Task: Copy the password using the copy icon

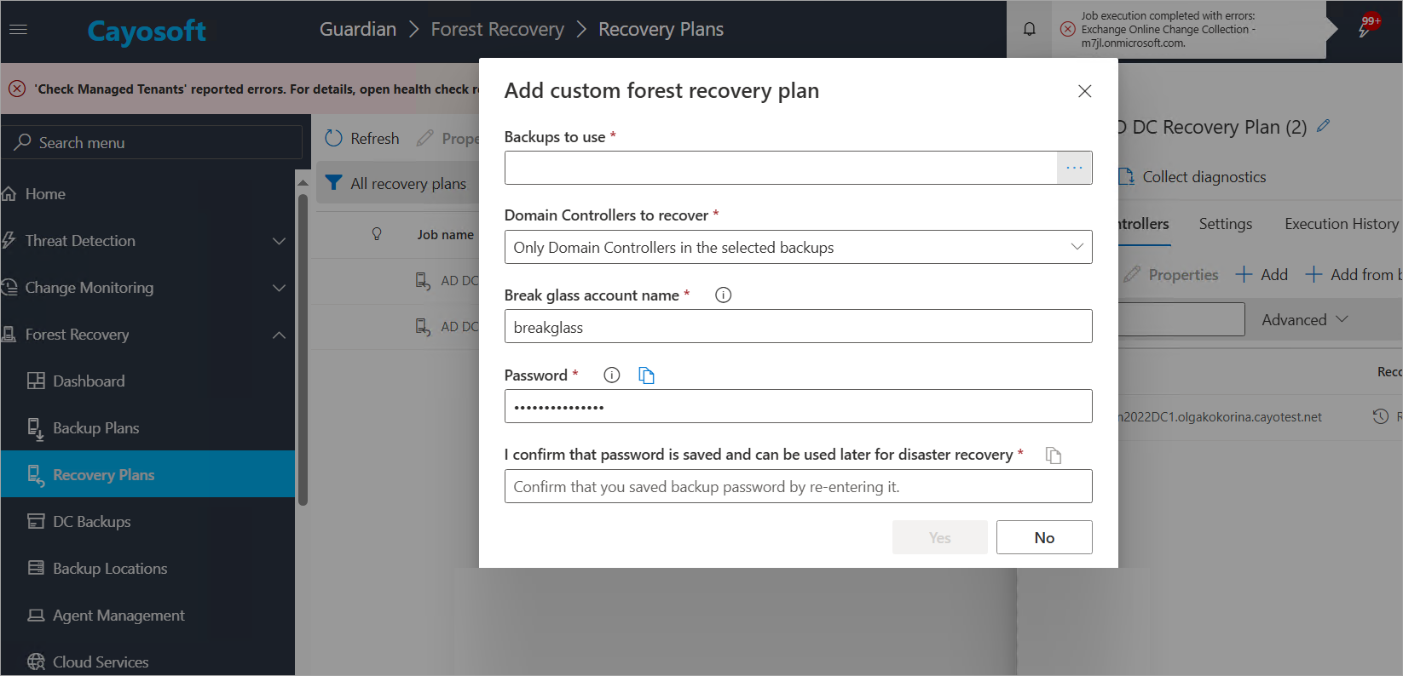Action: [x=646, y=375]
